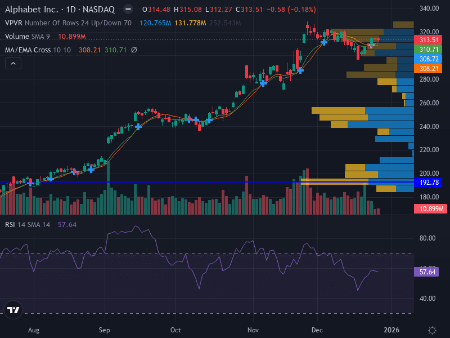Click the red 313.51 last price label
The width and height of the screenshot is (450, 338).
tap(428, 40)
